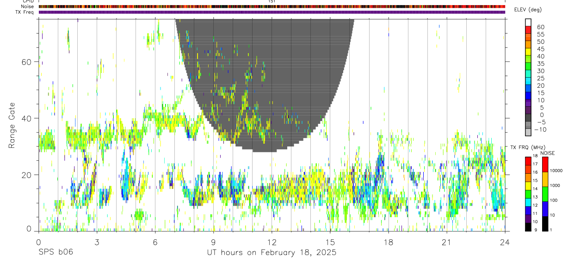This screenshot has height=262, width=568.
Task: Select the red top swatch of the NOISE colorbar
Action: [545, 164]
